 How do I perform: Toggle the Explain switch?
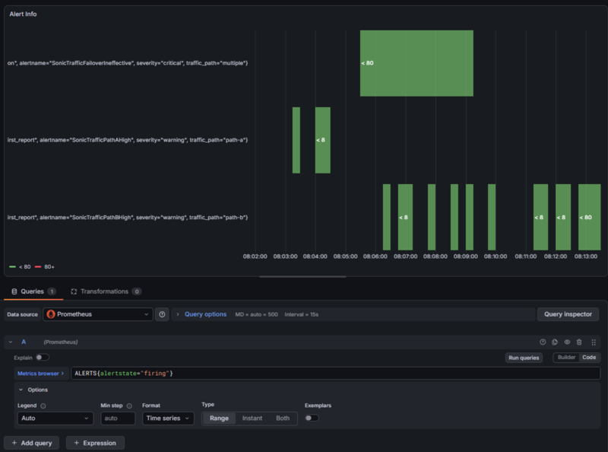(x=43, y=357)
